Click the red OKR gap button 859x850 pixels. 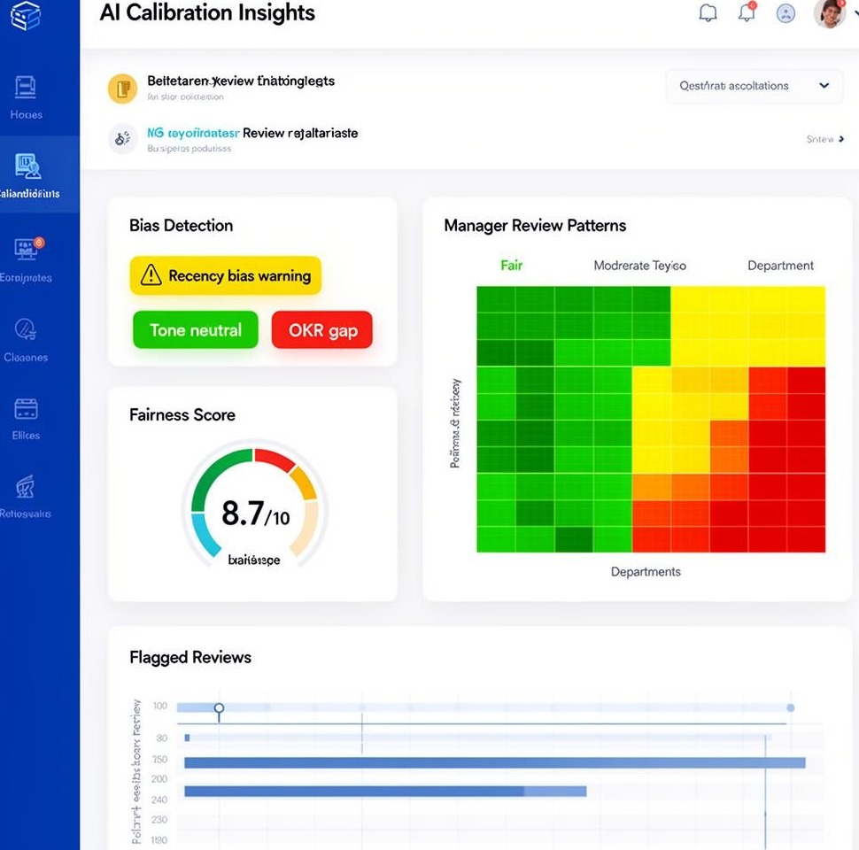pos(322,330)
